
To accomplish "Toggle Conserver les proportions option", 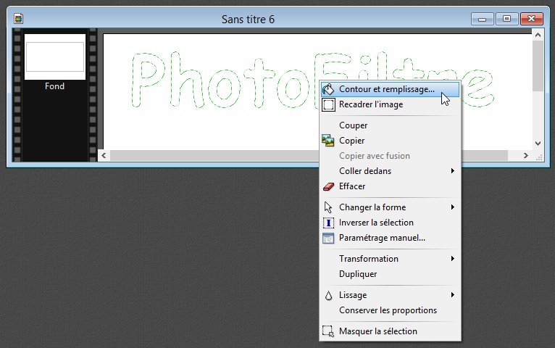I will (x=390, y=310).
